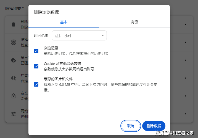Click the 会致使您从大多数网站退出账号 description
Screen dimensions: 198x138
point(69,69)
